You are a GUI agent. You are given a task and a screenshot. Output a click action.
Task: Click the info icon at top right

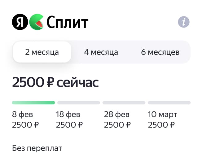pyautogui.click(x=184, y=22)
